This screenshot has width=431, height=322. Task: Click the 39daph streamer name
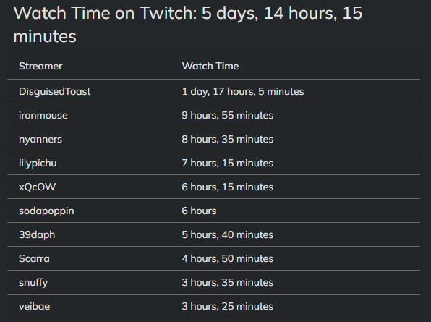(37, 235)
